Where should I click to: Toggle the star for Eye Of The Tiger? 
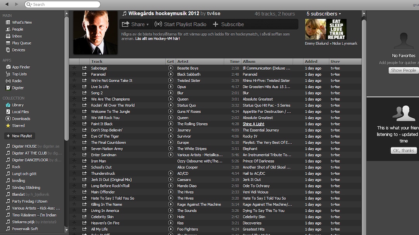74,136
